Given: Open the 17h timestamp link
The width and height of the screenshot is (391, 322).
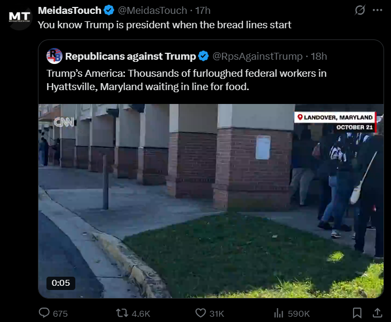Looking at the screenshot, I should [203, 11].
